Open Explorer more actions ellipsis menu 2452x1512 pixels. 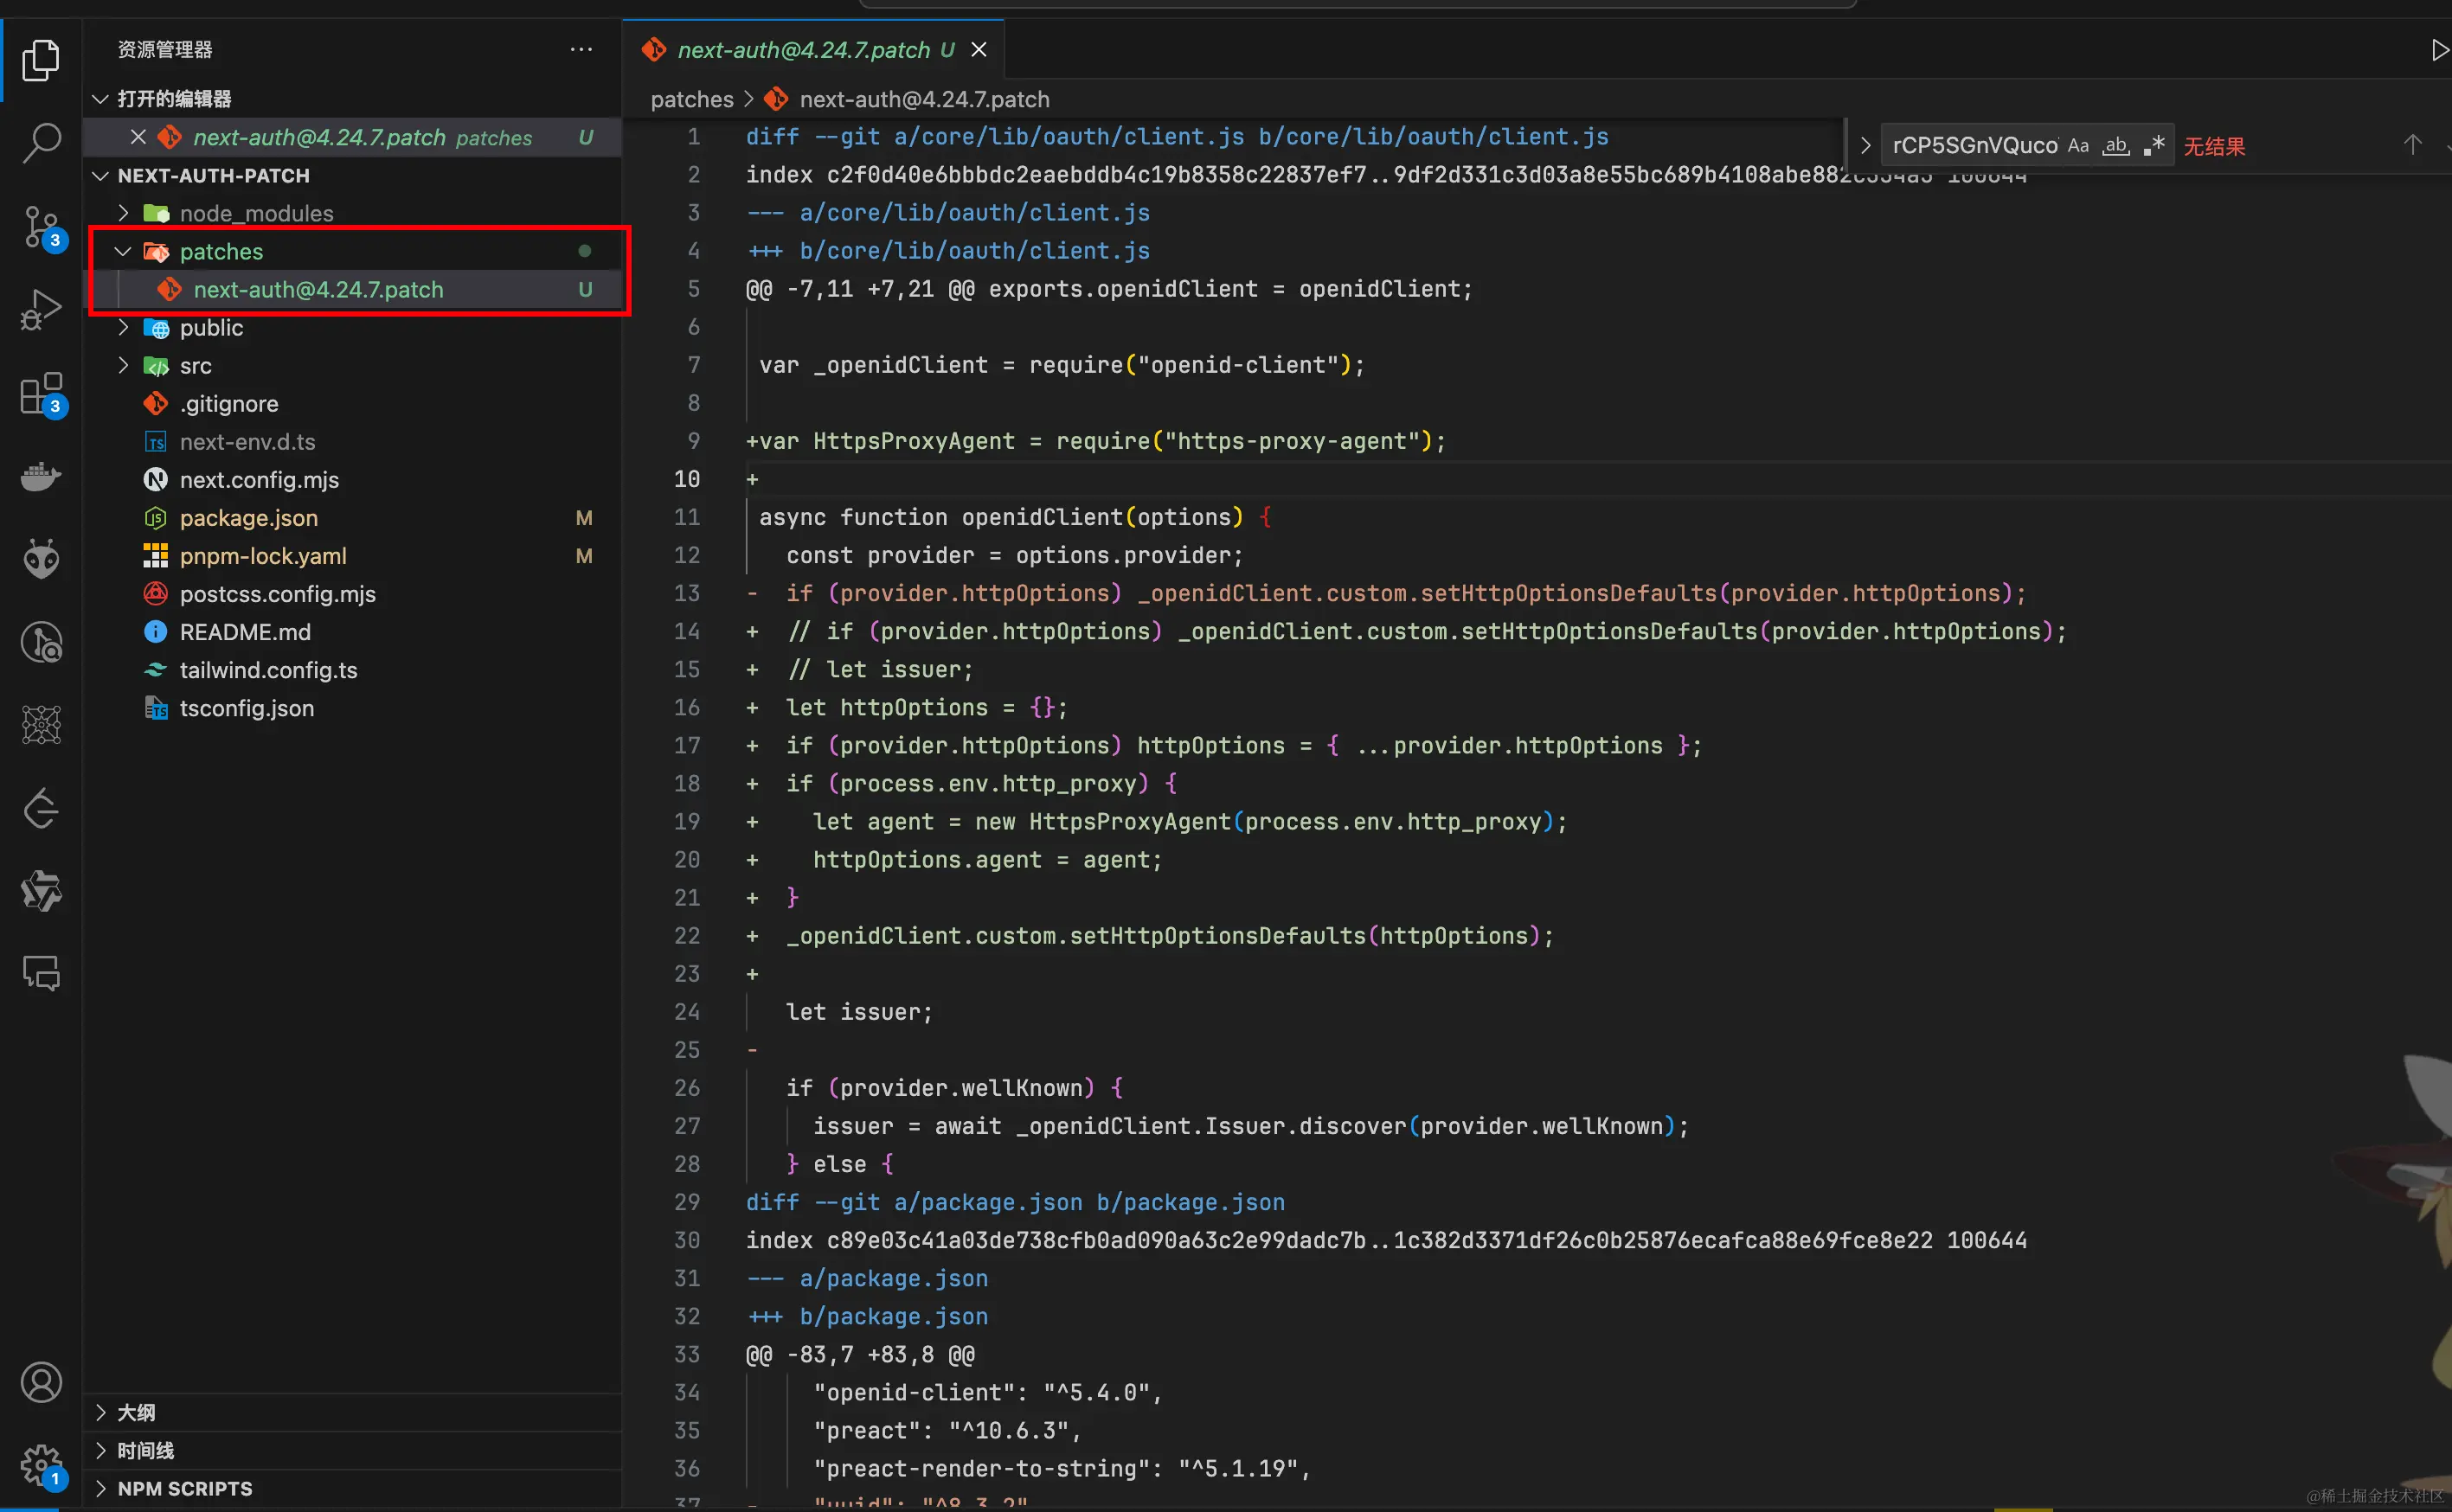(x=581, y=50)
